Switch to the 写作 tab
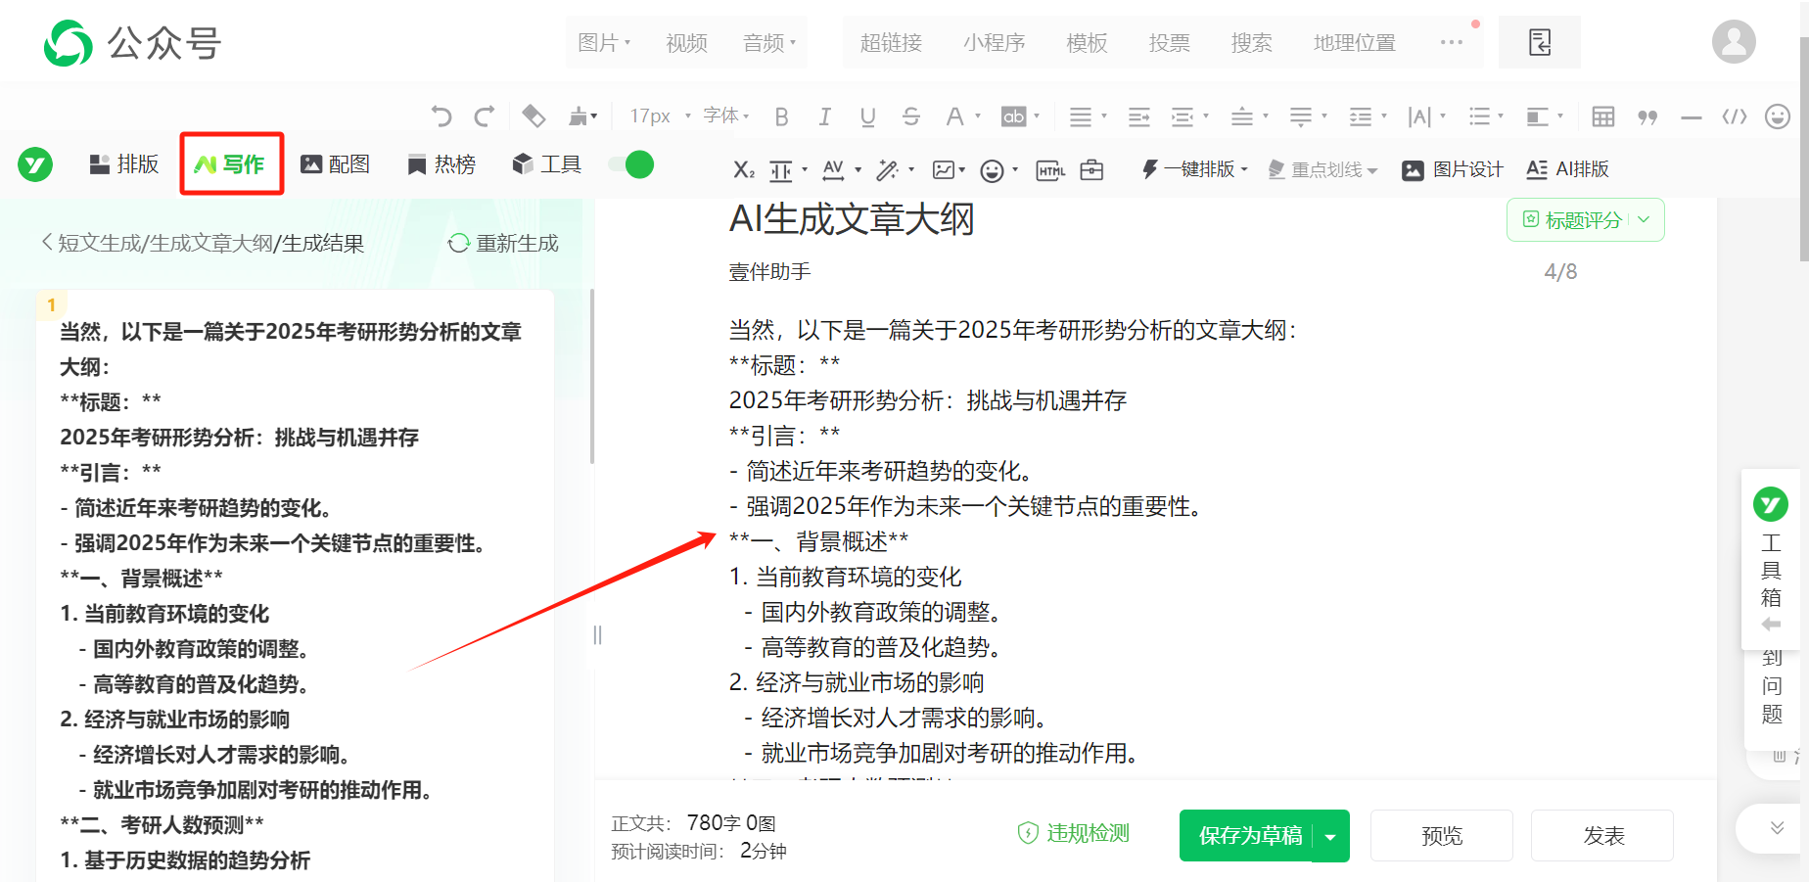The width and height of the screenshot is (1809, 882). (231, 164)
